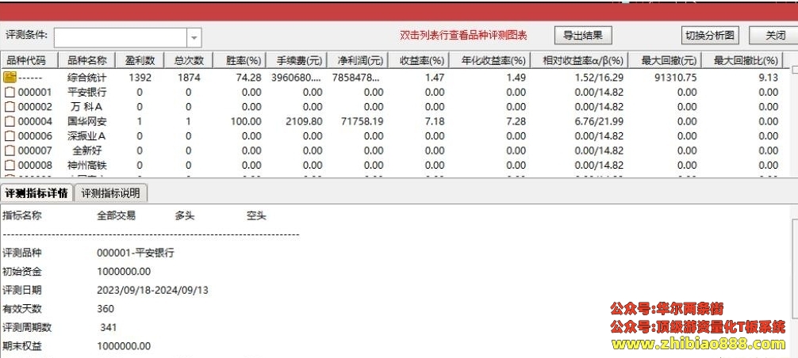Select the 深振业A row name
The width and height of the screenshot is (798, 358).
(x=87, y=136)
